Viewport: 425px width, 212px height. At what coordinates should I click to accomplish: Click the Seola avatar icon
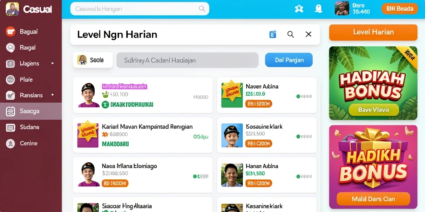pos(82,60)
